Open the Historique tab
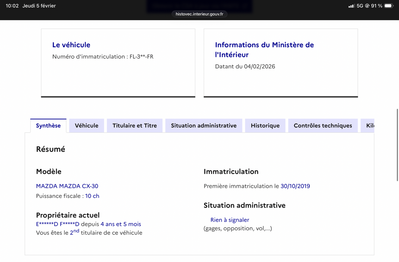The width and height of the screenshot is (399, 262). coord(265,126)
